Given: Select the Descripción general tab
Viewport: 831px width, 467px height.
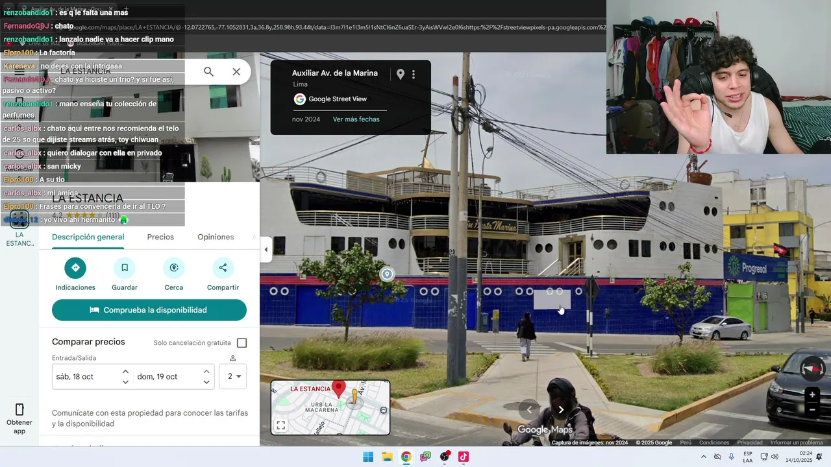Looking at the screenshot, I should (88, 237).
